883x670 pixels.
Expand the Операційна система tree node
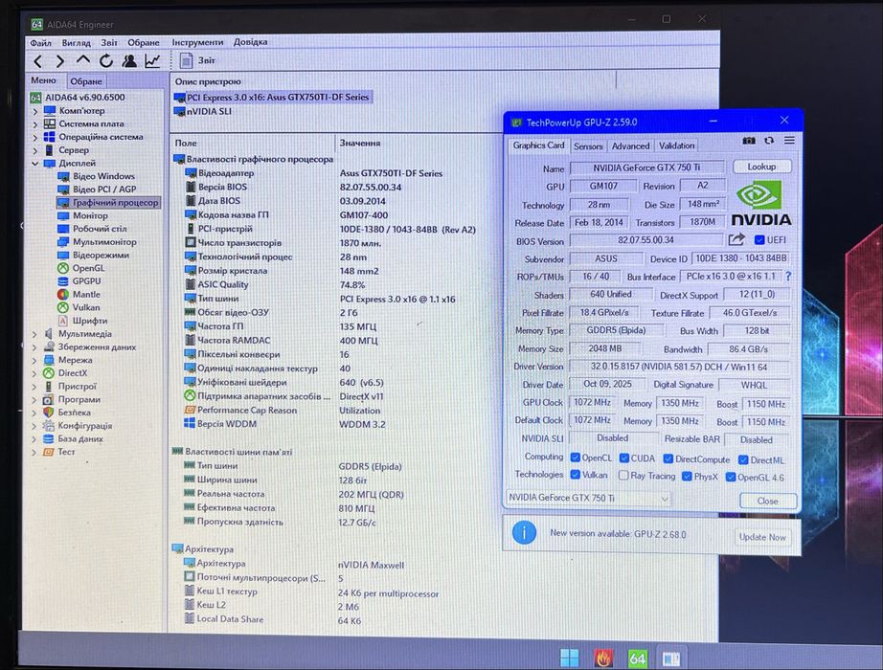click(x=35, y=137)
